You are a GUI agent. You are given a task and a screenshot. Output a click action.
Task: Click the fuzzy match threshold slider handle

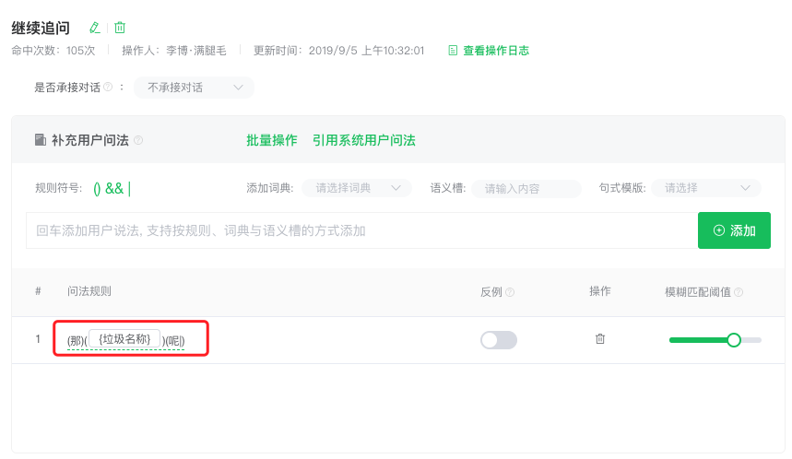(734, 340)
